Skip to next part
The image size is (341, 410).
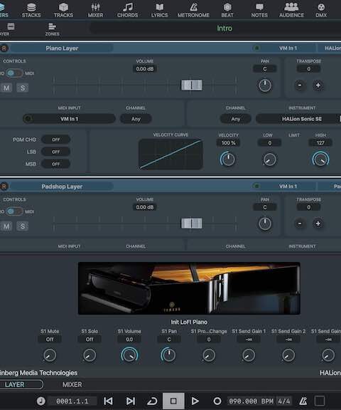point(131,401)
